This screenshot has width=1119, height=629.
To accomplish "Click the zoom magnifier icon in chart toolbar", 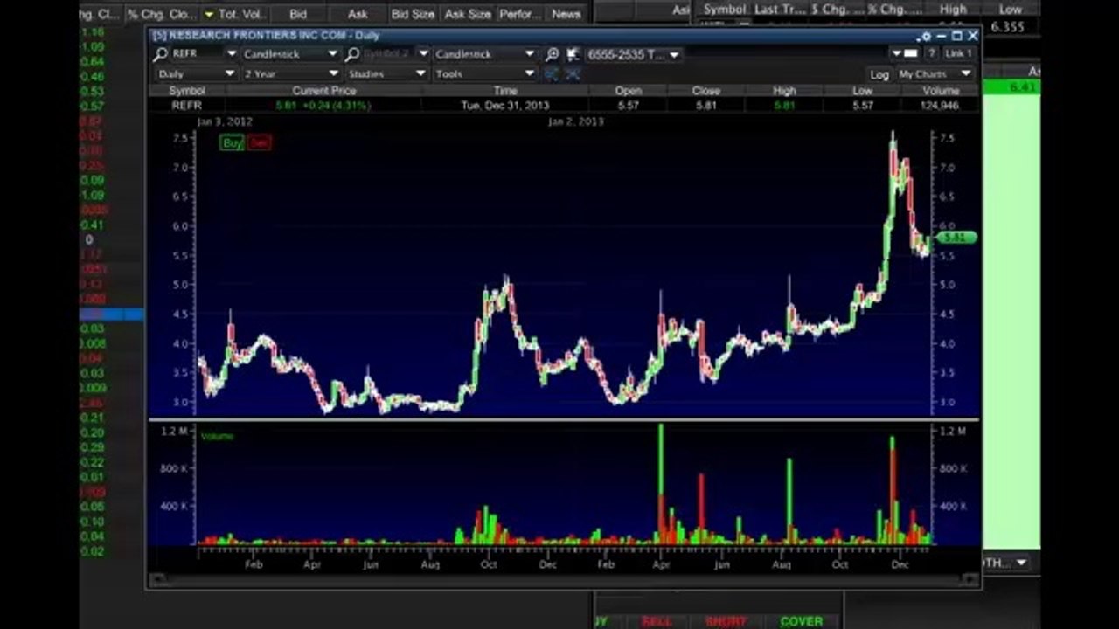I will [x=553, y=54].
